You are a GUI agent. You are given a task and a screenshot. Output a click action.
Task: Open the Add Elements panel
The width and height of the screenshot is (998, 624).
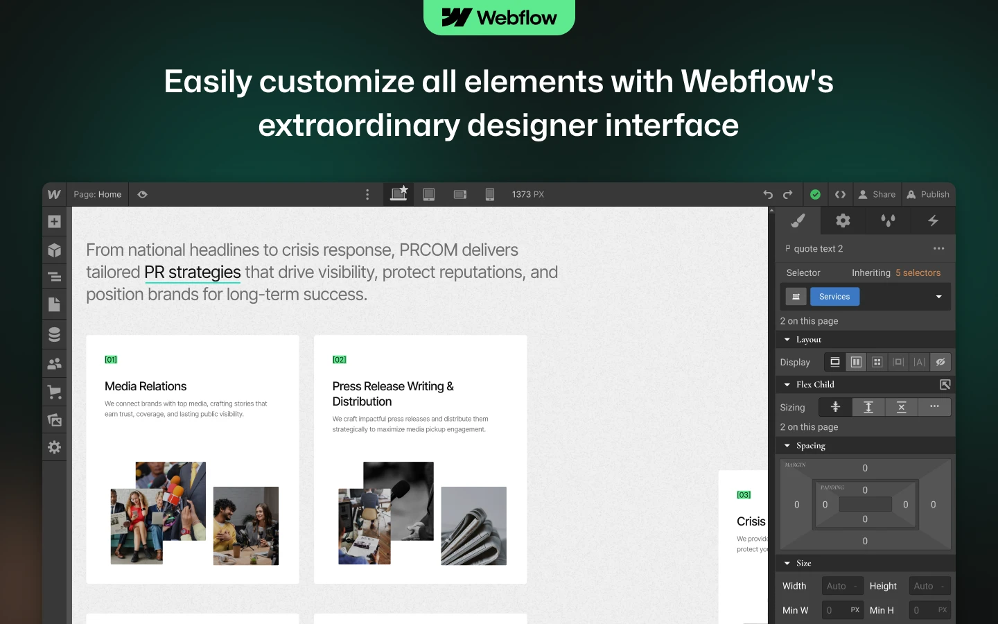54,222
